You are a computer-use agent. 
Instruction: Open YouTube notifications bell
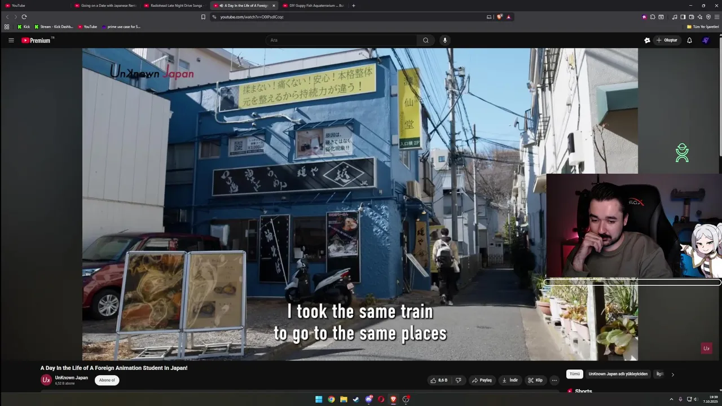coord(689,40)
